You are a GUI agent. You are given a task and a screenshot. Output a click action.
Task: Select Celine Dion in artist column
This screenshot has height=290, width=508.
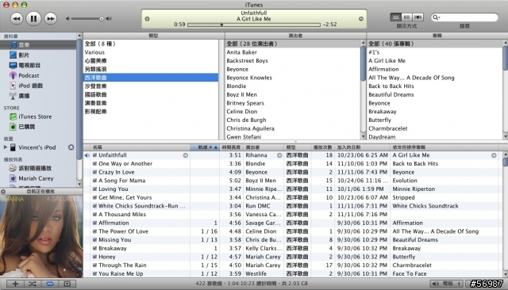coord(242,112)
